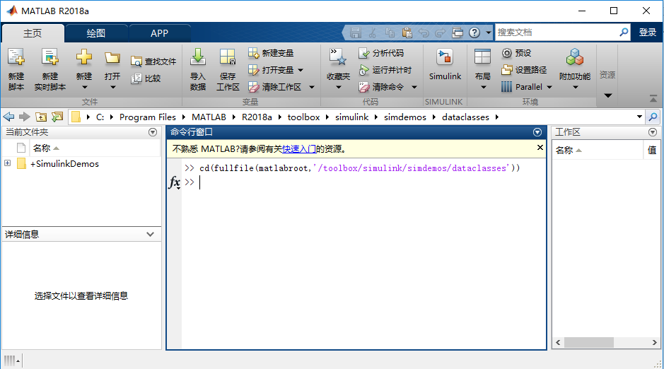Click 保存工作区 (Save Workspace) icon
The width and height of the screenshot is (664, 369).
click(228, 57)
